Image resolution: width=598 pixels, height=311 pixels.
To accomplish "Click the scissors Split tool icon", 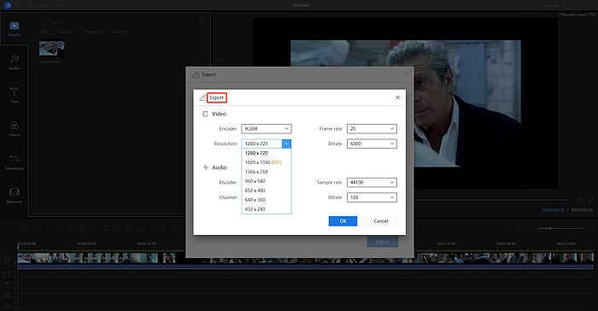I will (x=71, y=228).
